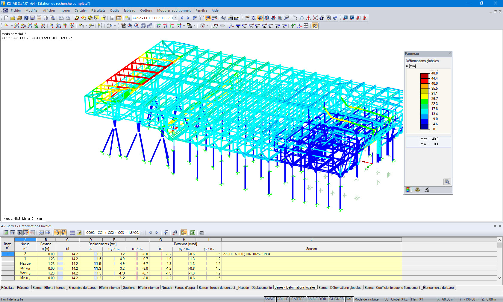Click the CARTES status bar button
Image resolution: width=503 pixels, height=302 pixels.
click(x=298, y=299)
